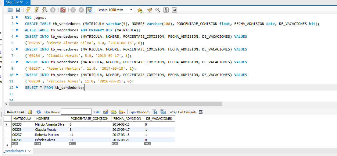Select the Roberta Martins name cell
The image size is (337, 156).
pos(52,135)
